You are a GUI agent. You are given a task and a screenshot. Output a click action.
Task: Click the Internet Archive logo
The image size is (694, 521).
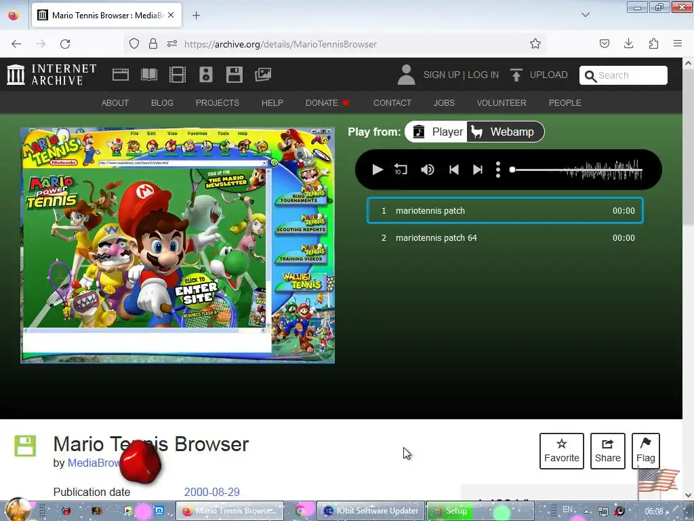[x=52, y=75]
